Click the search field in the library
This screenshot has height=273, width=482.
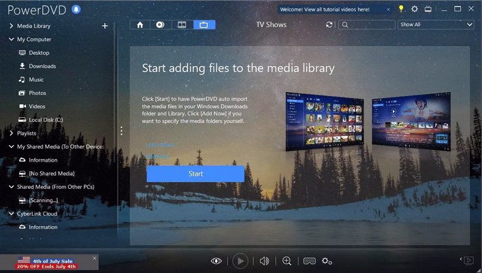[x=367, y=25]
